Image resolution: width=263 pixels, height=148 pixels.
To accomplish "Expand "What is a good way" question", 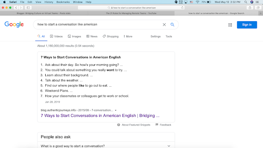I will [x=106, y=146].
